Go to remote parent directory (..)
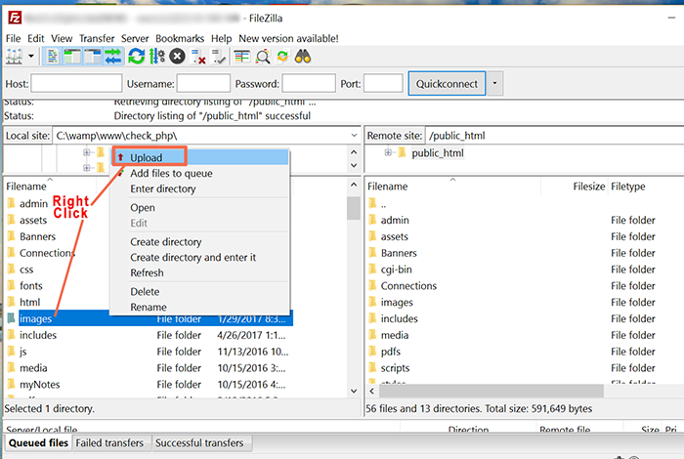This screenshot has height=459, width=684. pyautogui.click(x=383, y=203)
